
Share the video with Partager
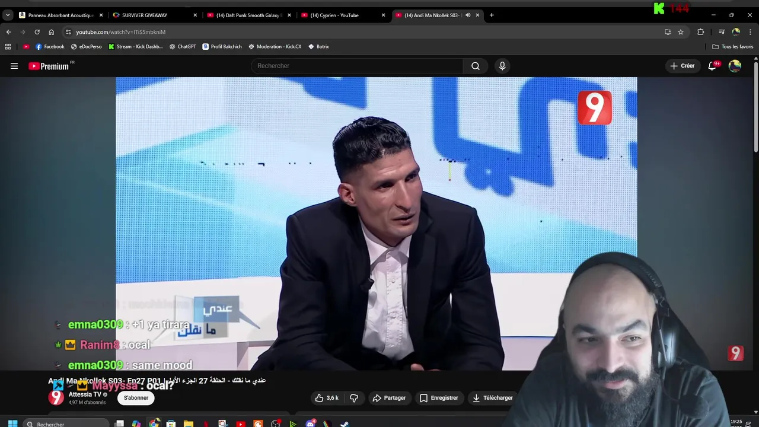[x=389, y=398]
